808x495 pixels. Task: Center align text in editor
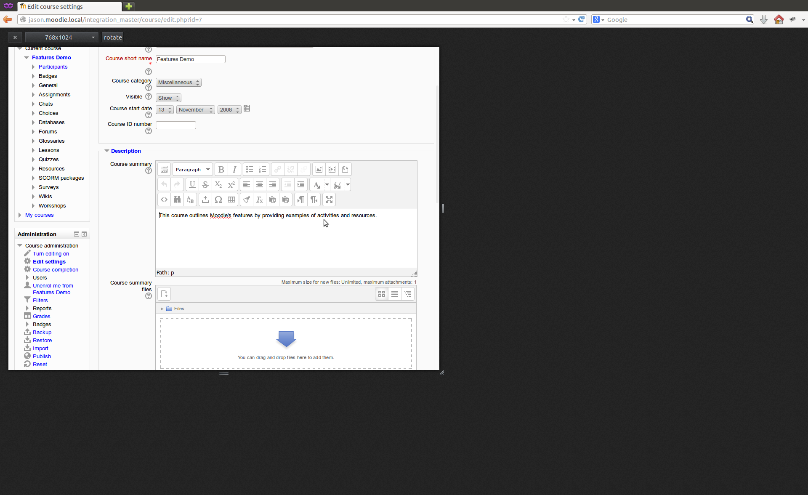coord(260,184)
